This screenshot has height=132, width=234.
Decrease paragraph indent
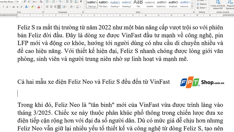point(67,2)
